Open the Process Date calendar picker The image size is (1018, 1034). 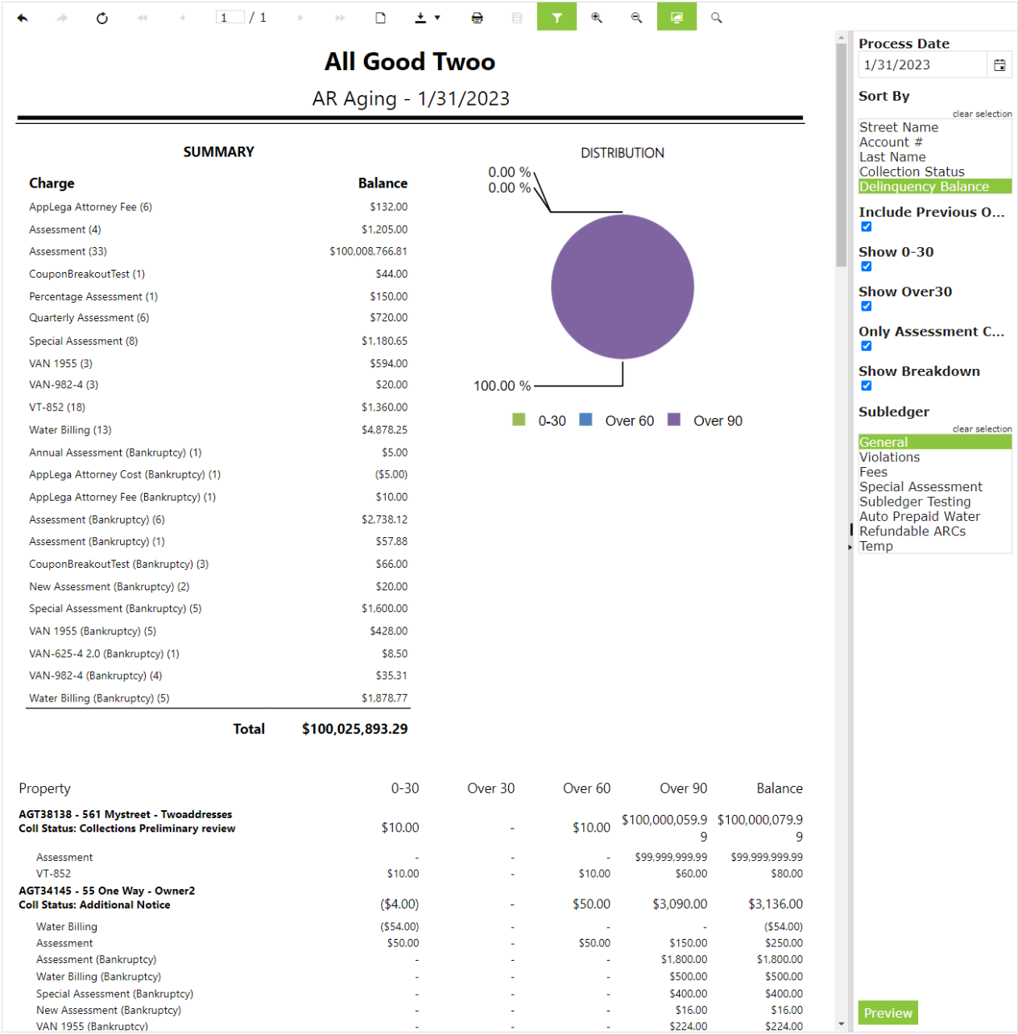[x=999, y=65]
